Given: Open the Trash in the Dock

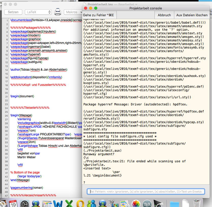Looking at the screenshot, I should pyautogui.click(x=197, y=203).
